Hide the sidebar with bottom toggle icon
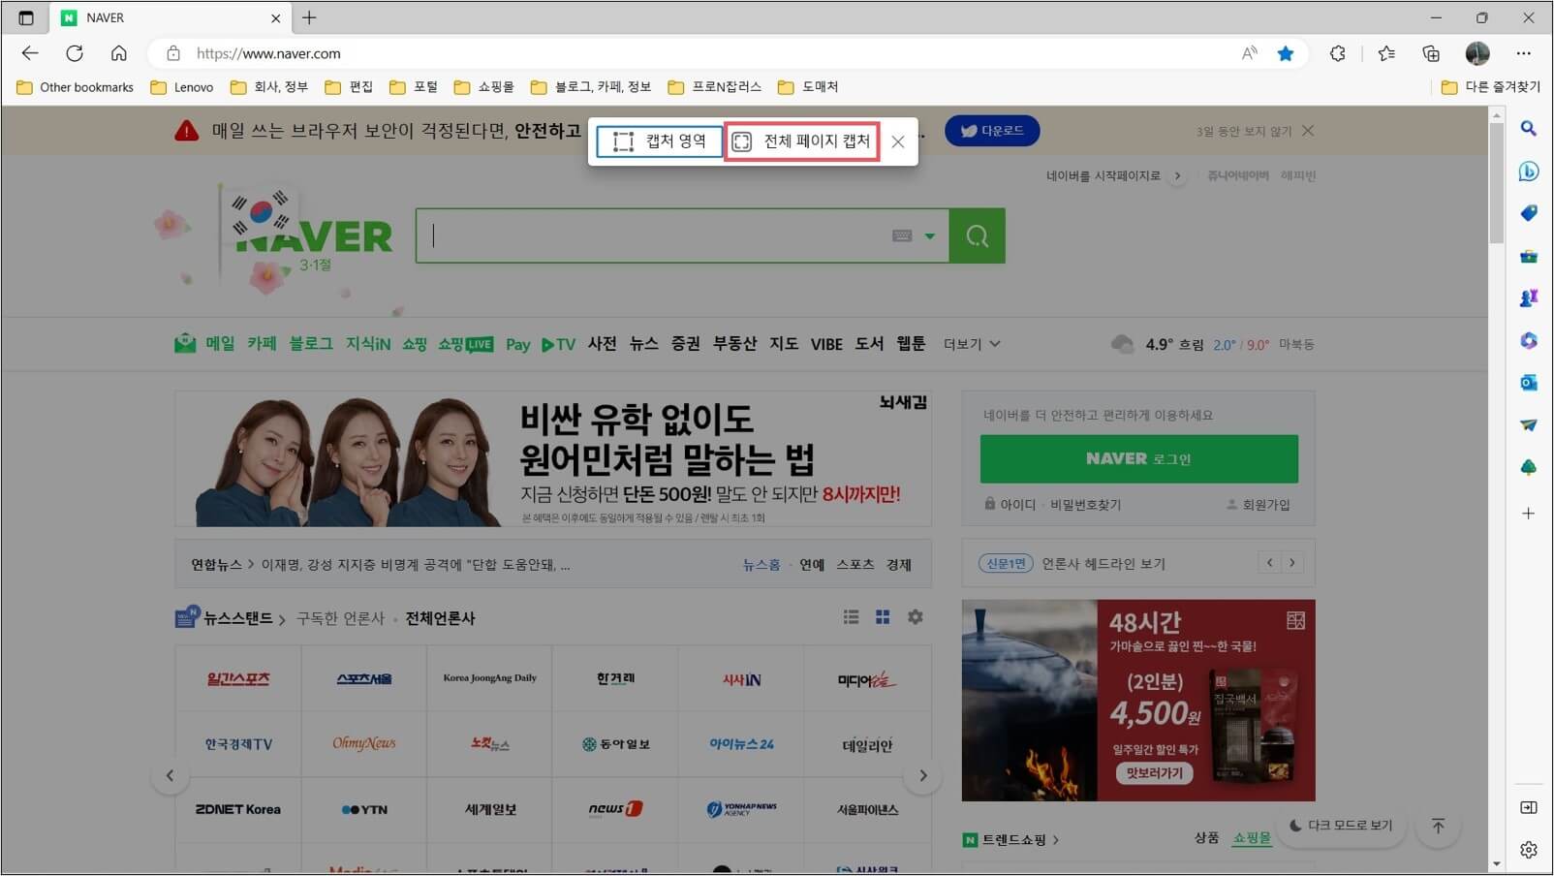1554x876 pixels. click(1529, 807)
